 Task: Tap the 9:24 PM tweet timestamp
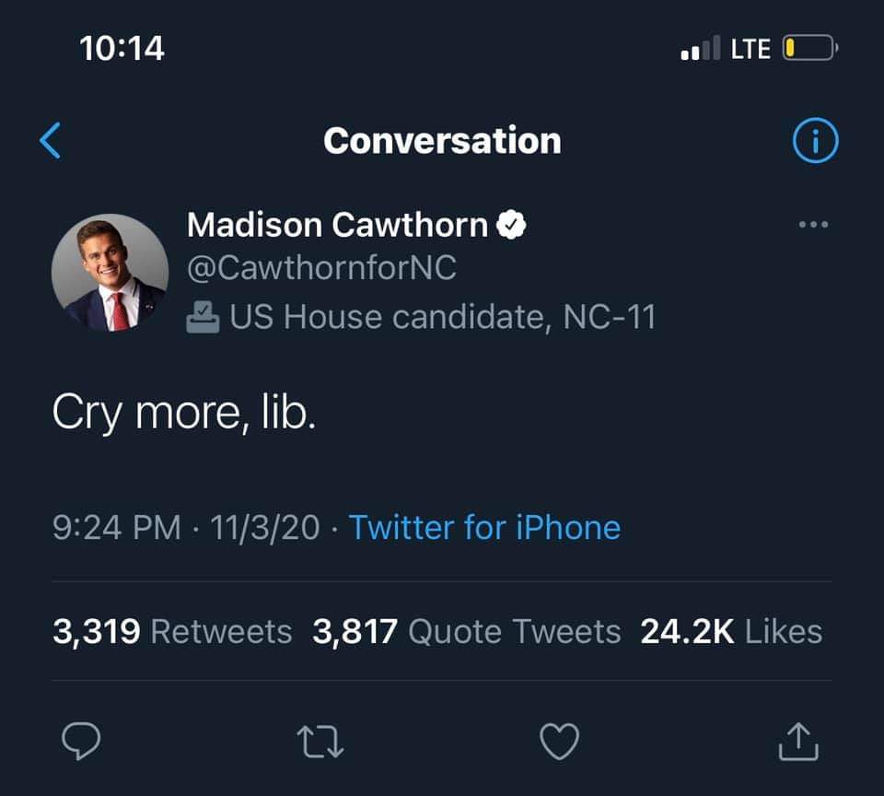point(116,528)
